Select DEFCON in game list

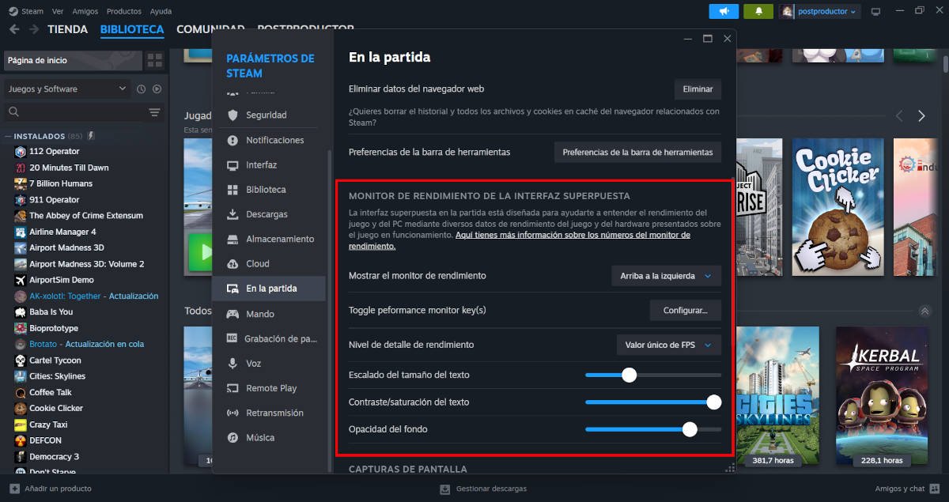(45, 440)
